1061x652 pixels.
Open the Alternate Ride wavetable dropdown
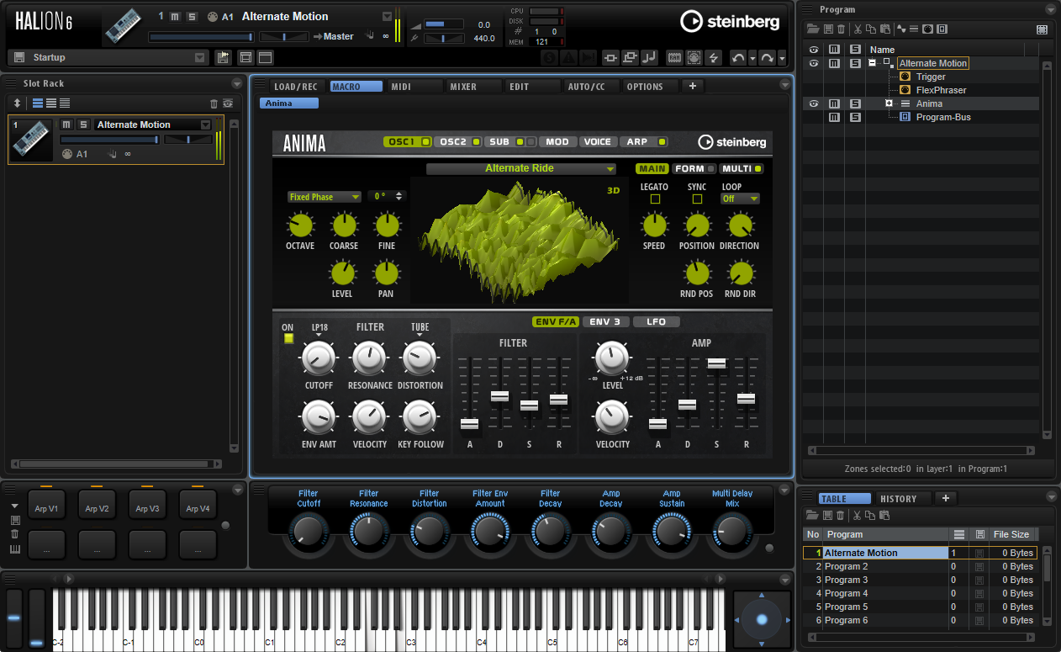point(520,168)
